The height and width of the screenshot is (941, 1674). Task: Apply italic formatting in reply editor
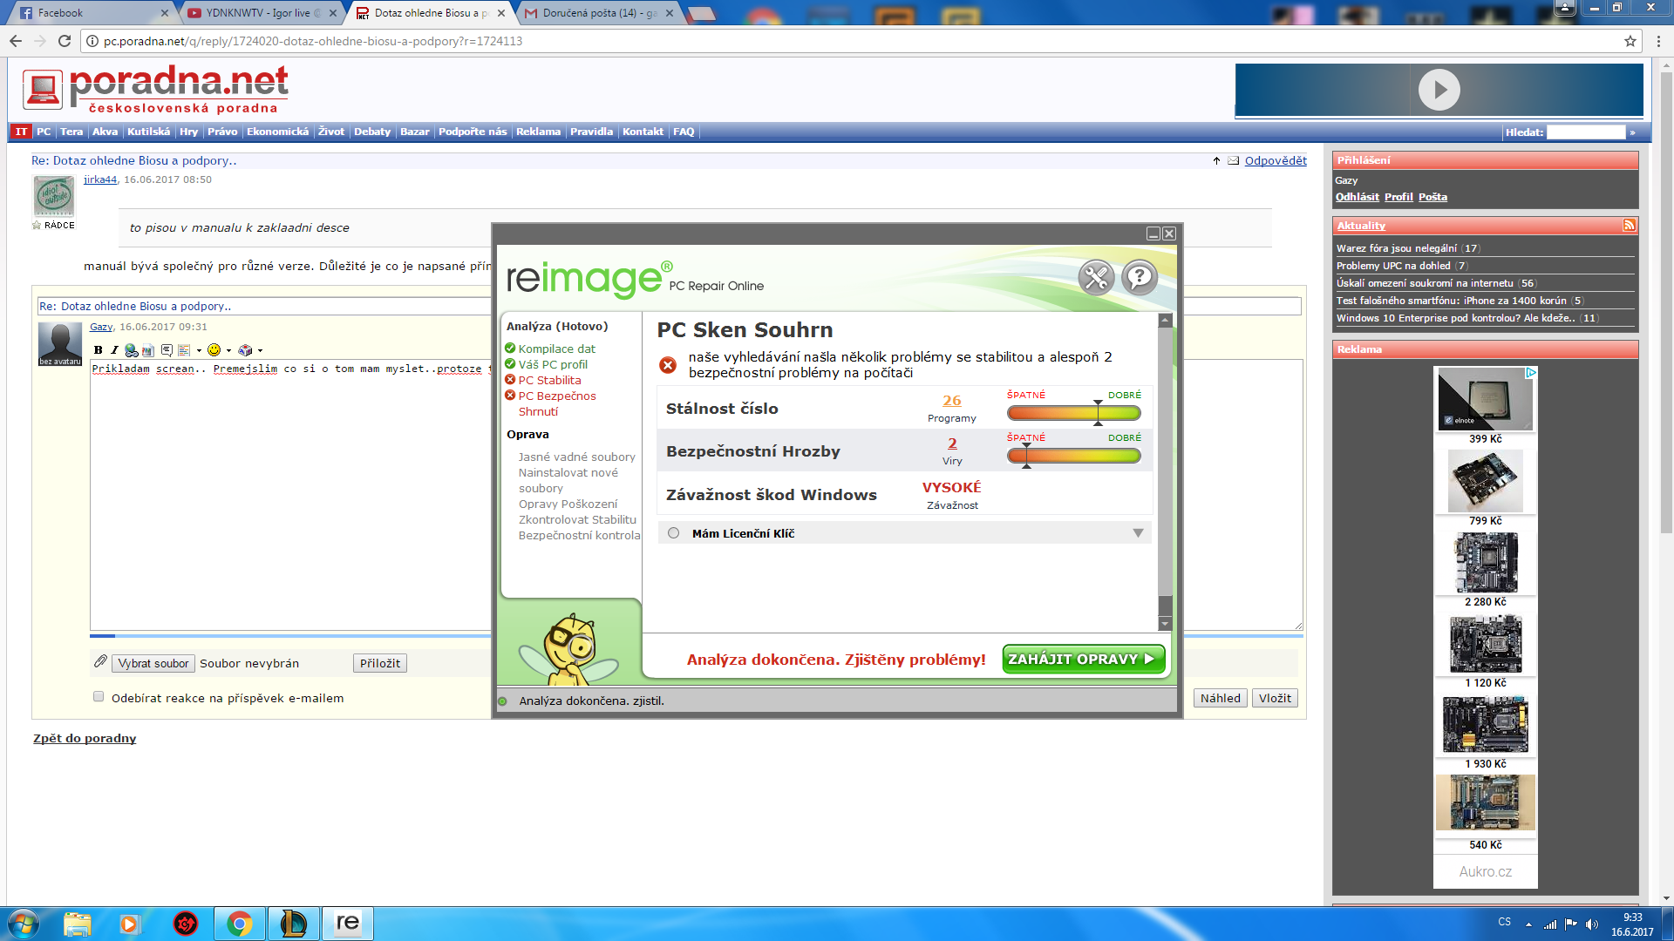click(x=114, y=350)
